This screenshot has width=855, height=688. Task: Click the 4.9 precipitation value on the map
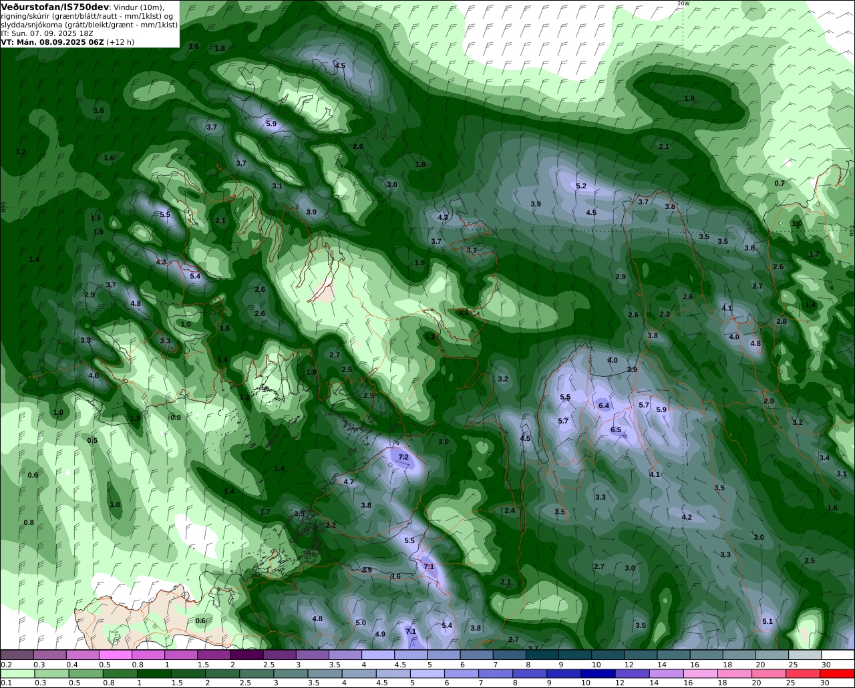pos(380,634)
